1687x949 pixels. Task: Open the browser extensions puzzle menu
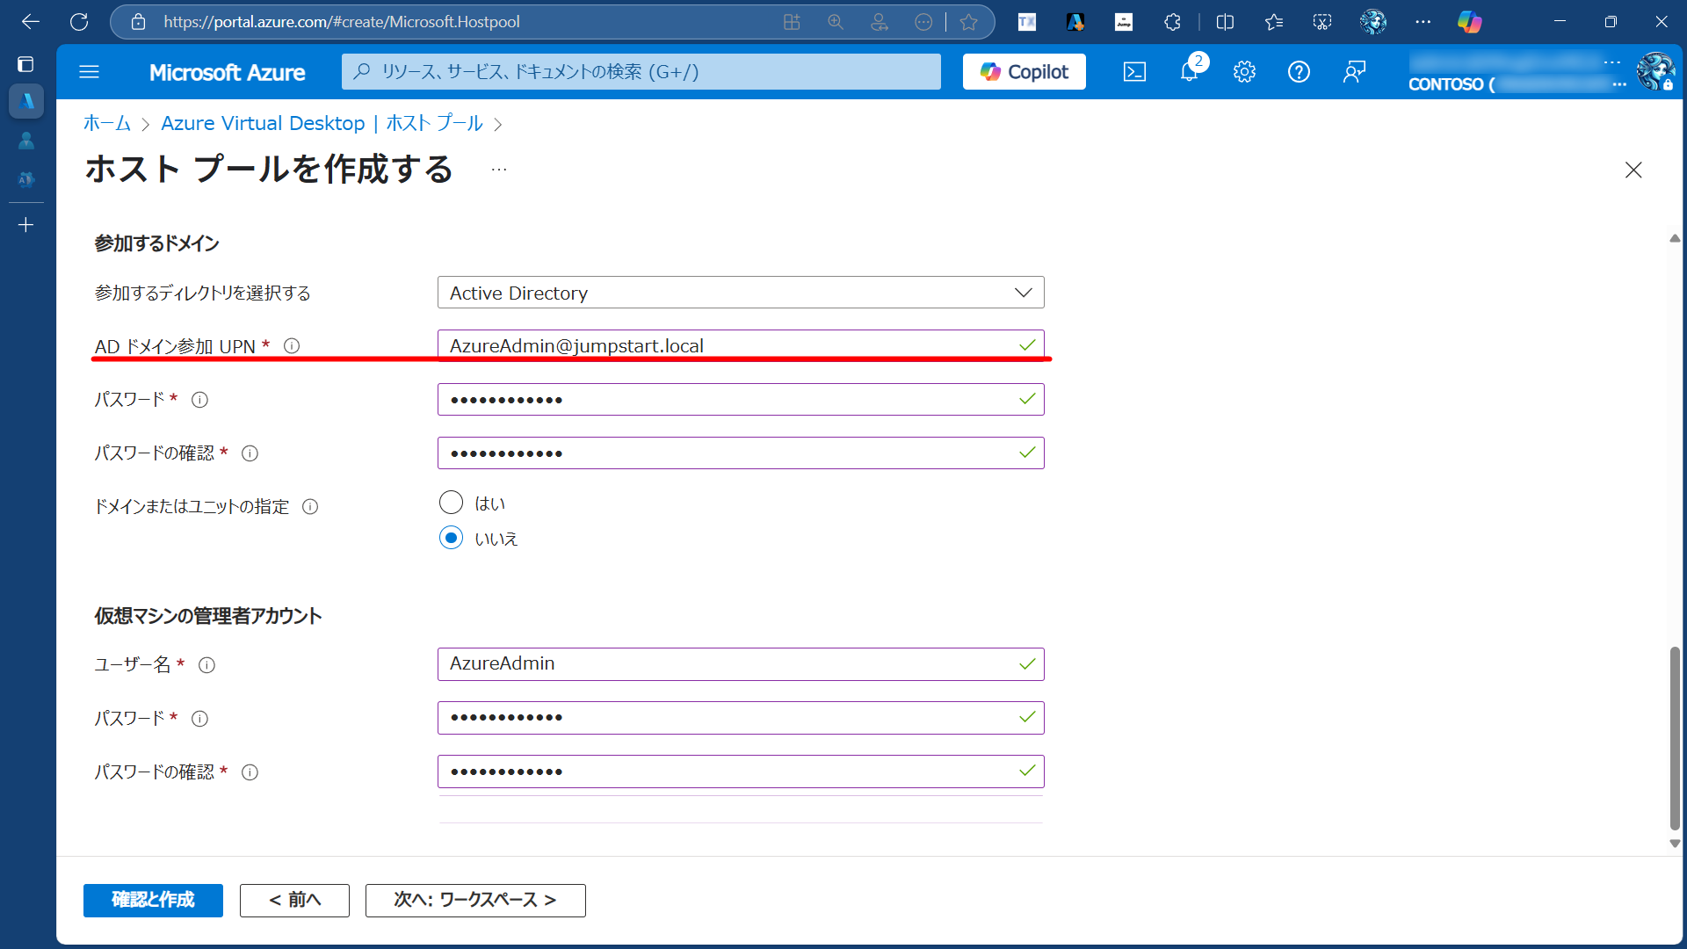[1172, 22]
